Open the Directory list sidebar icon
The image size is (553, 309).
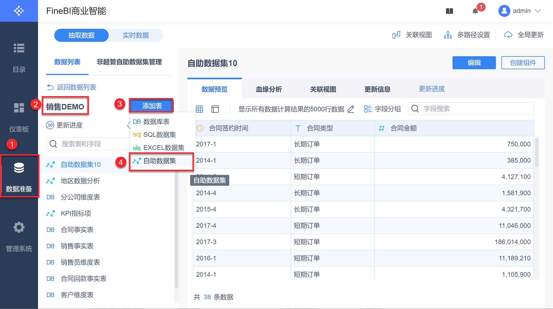tap(19, 48)
